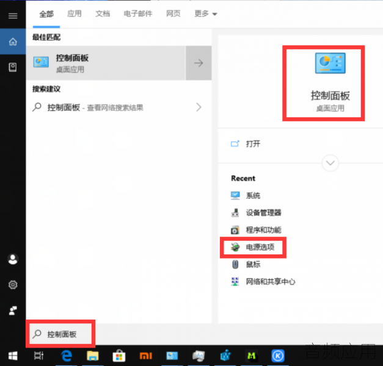Click the feedback person icon in sidebar
Image resolution: width=383 pixels, height=366 pixels.
[x=13, y=310]
